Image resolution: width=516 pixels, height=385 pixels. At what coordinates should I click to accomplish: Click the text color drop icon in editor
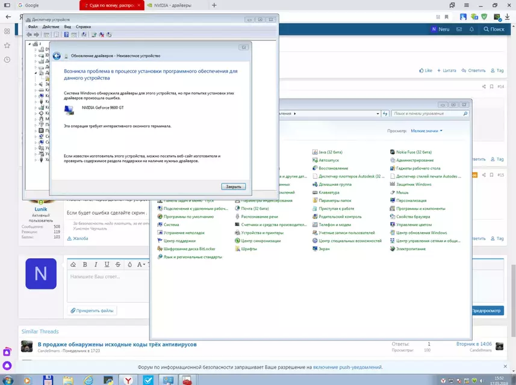pyautogui.click(x=129, y=264)
